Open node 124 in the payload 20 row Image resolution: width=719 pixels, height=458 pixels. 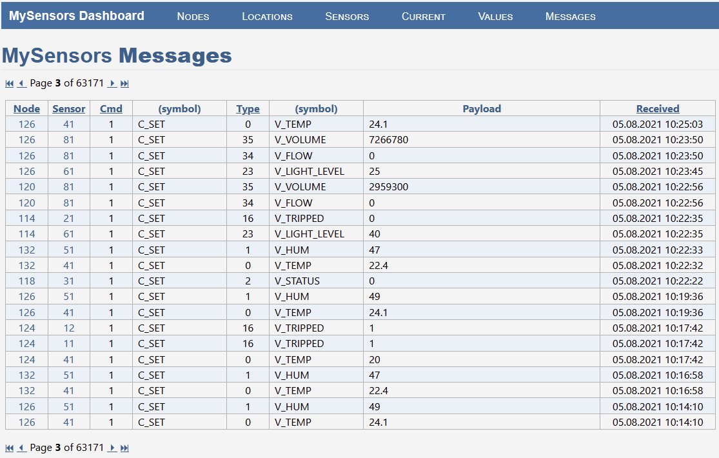pos(26,360)
